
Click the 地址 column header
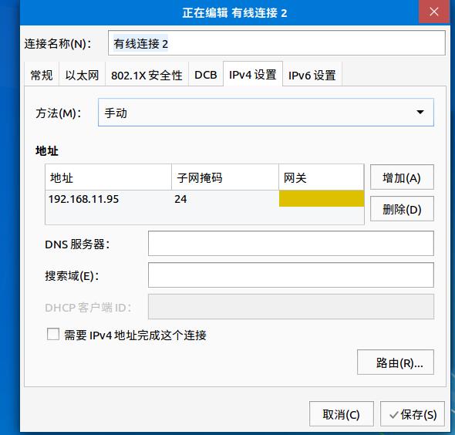click(108, 177)
